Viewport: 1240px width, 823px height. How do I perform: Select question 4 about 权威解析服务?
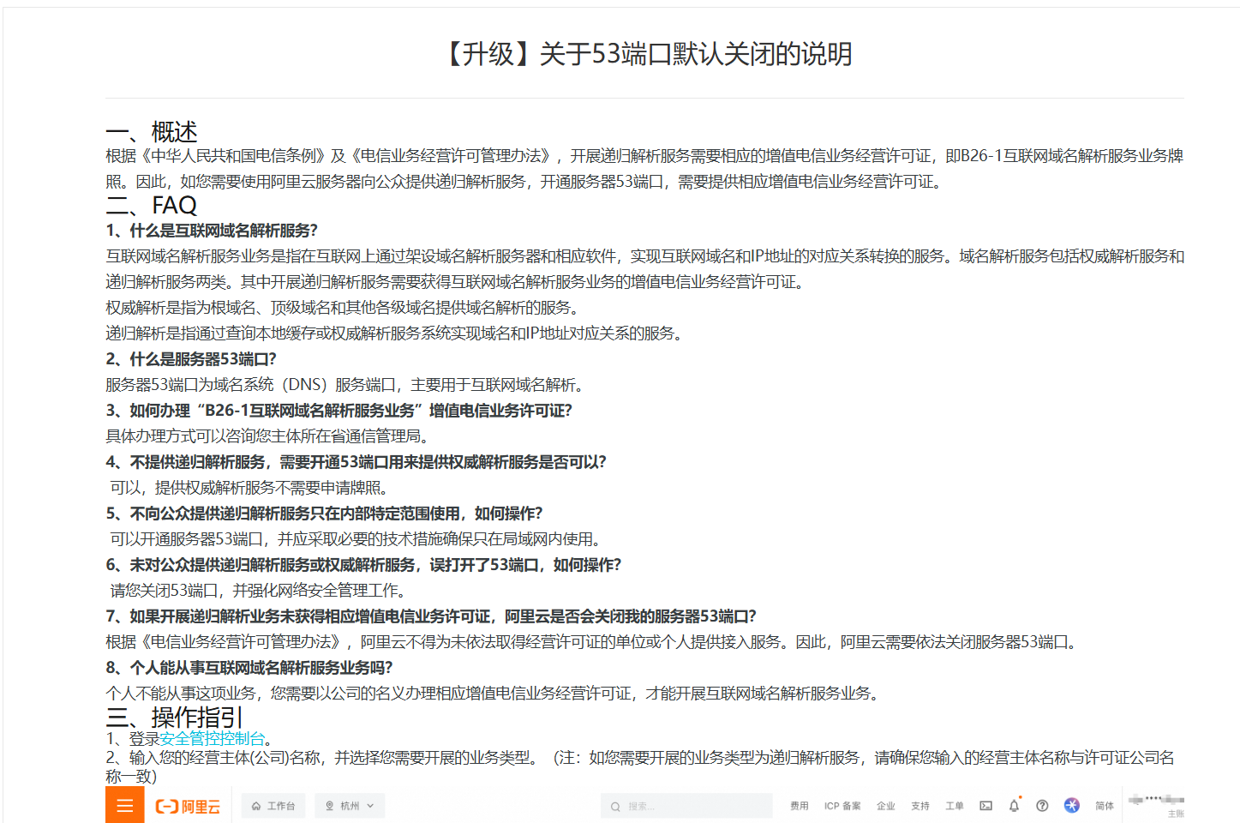[x=356, y=462]
